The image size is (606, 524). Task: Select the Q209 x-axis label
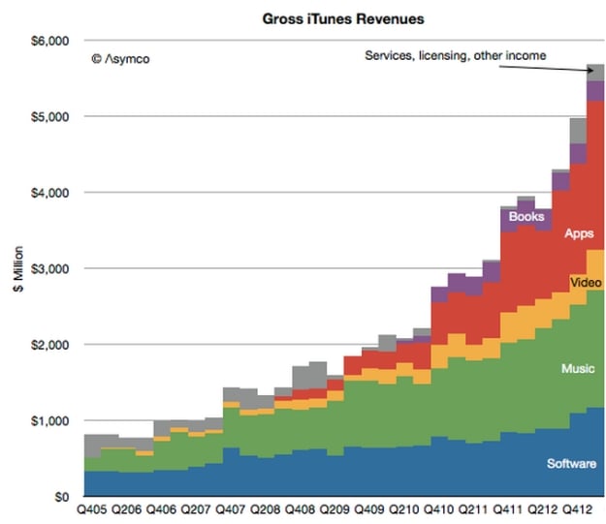coord(335,510)
